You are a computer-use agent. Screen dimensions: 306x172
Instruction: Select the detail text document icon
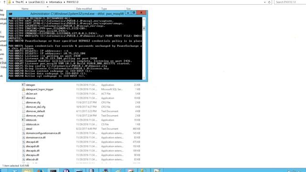click(23, 129)
